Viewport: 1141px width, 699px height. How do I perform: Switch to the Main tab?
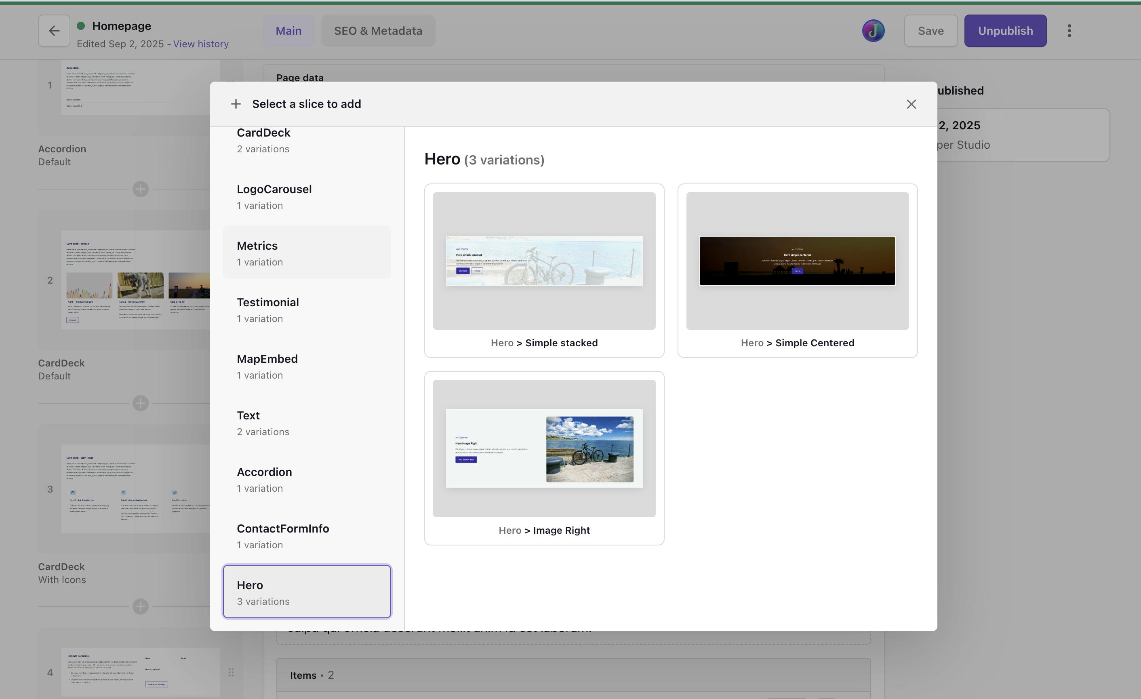click(x=288, y=31)
